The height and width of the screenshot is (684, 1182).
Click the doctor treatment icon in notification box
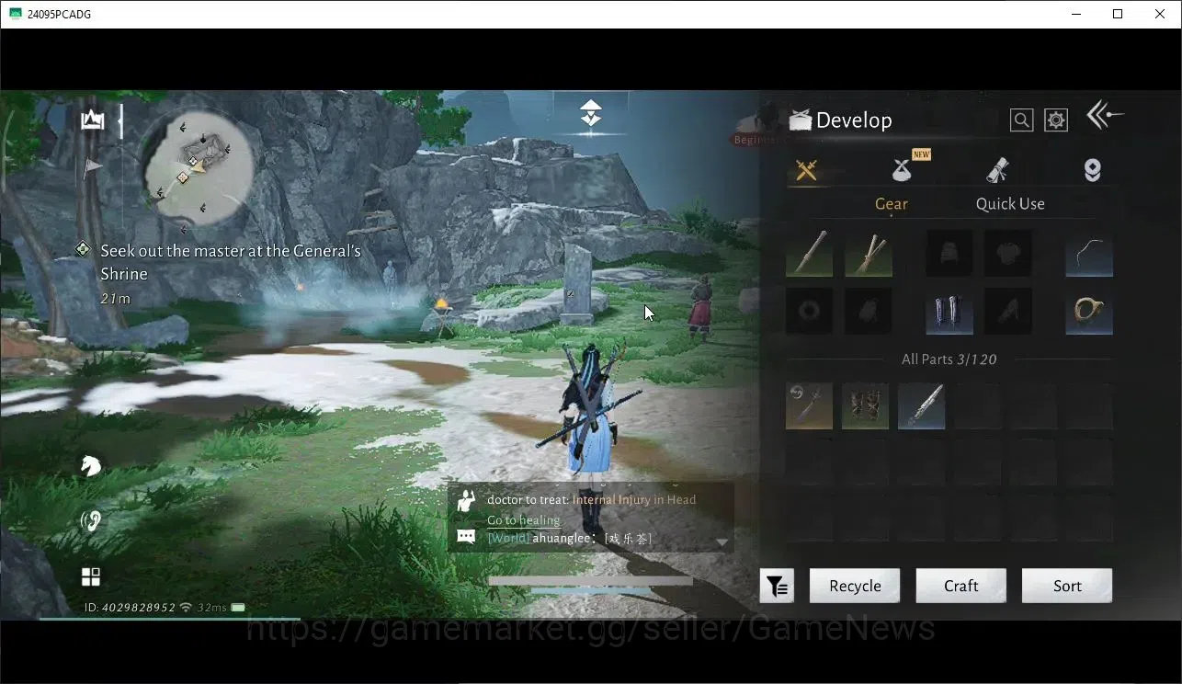point(467,501)
